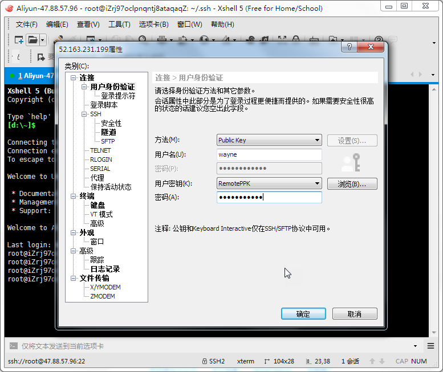Screen dimensions: 443x372
Task: Click the tab bar scroll-right arrow
Action: coord(420,74)
